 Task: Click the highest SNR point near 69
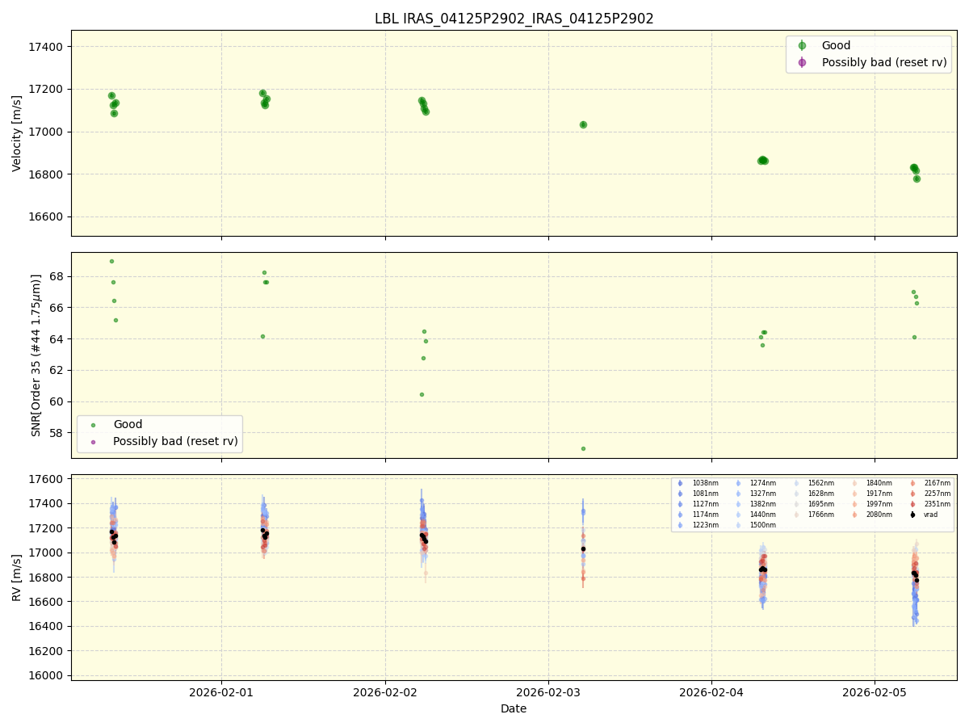point(111,261)
